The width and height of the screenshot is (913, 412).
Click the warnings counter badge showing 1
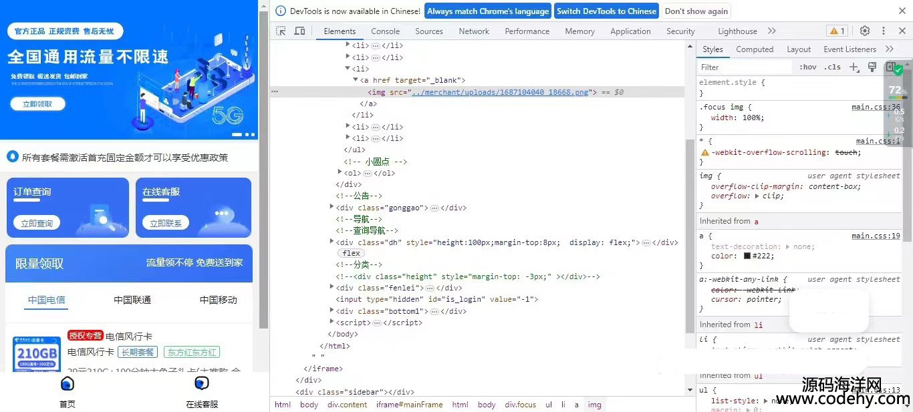837,31
